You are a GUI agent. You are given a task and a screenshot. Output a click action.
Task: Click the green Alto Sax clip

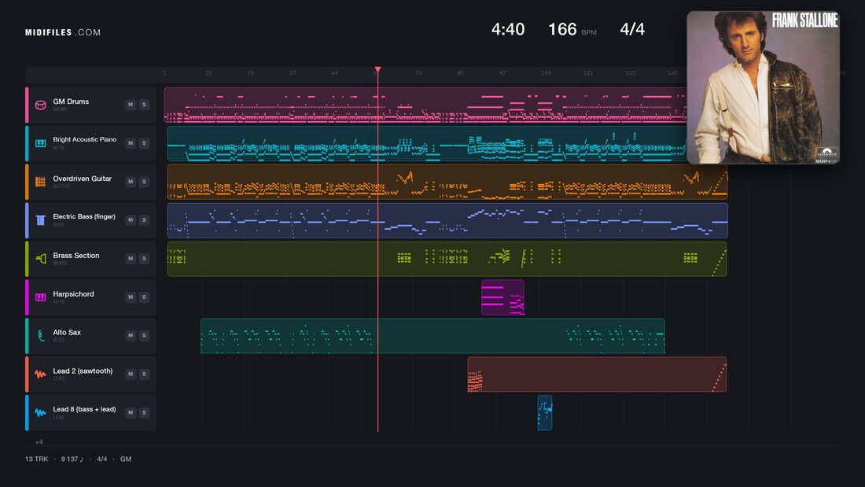(x=432, y=336)
